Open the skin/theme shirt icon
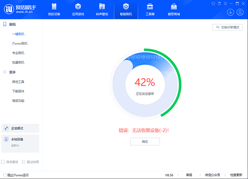Viewport: 248px width, 179px height. 213,4
